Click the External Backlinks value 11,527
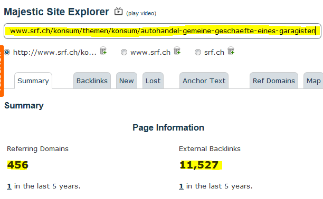The image size is (323, 199). 199,165
